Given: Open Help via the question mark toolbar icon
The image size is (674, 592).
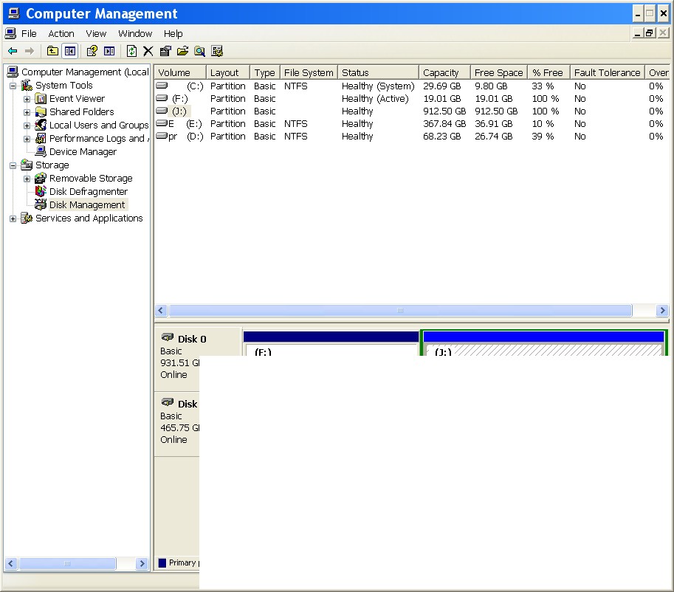Looking at the screenshot, I should pos(92,51).
